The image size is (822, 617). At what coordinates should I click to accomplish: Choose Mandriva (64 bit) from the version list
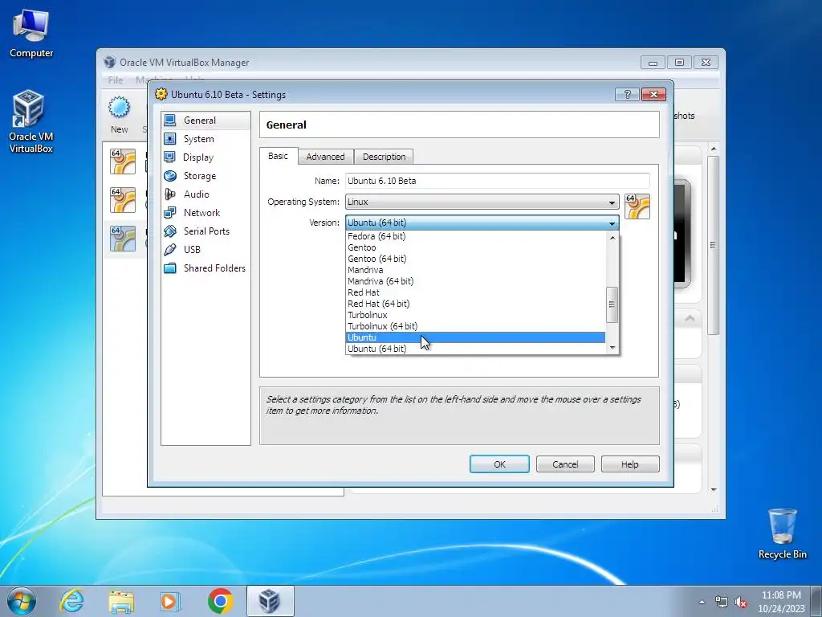(x=475, y=281)
